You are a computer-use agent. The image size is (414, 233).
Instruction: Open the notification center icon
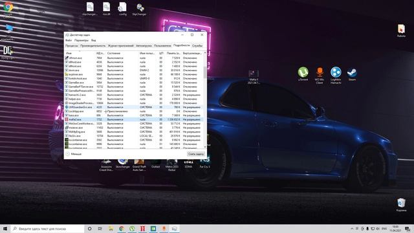pos(408,228)
